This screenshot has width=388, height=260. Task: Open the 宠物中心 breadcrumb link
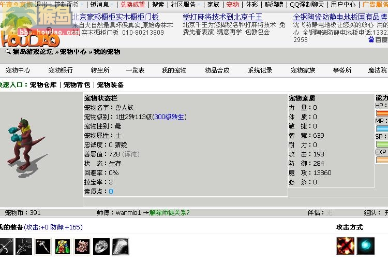coord(73,52)
